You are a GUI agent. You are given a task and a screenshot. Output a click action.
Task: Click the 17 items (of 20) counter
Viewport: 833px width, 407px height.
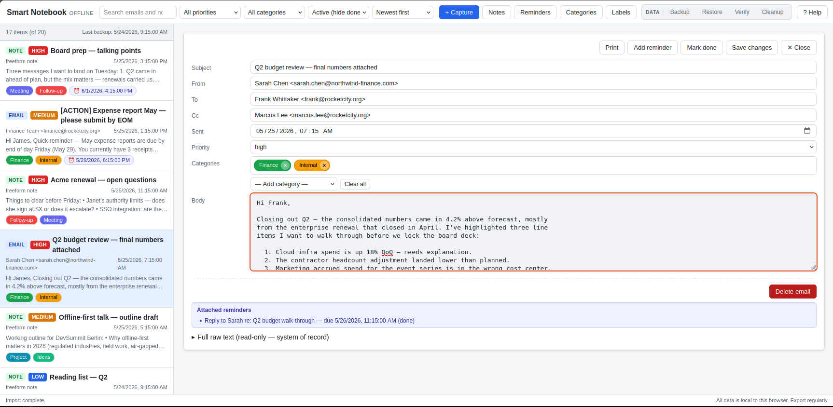click(x=26, y=32)
